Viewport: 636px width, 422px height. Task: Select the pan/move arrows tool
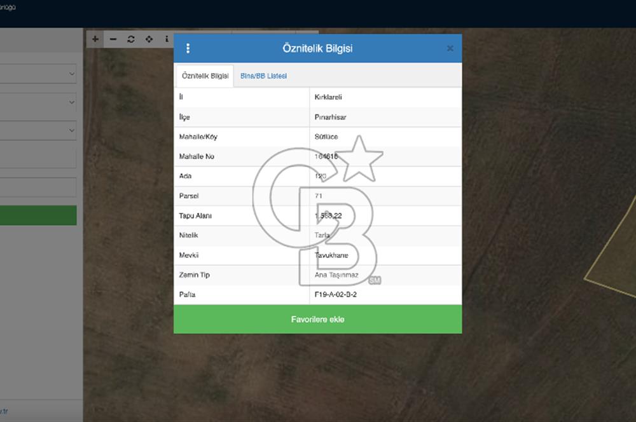click(149, 39)
